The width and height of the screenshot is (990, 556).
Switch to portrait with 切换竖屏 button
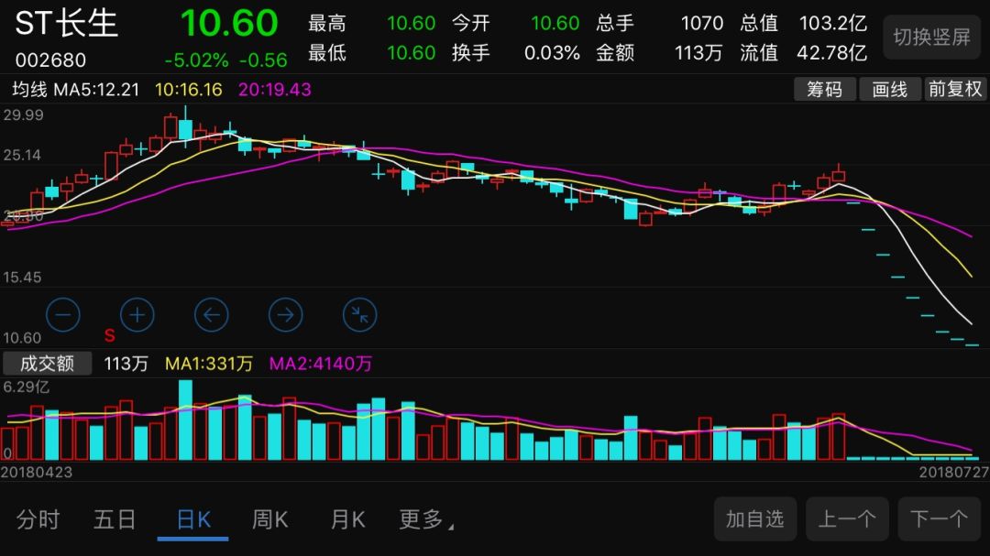(931, 38)
